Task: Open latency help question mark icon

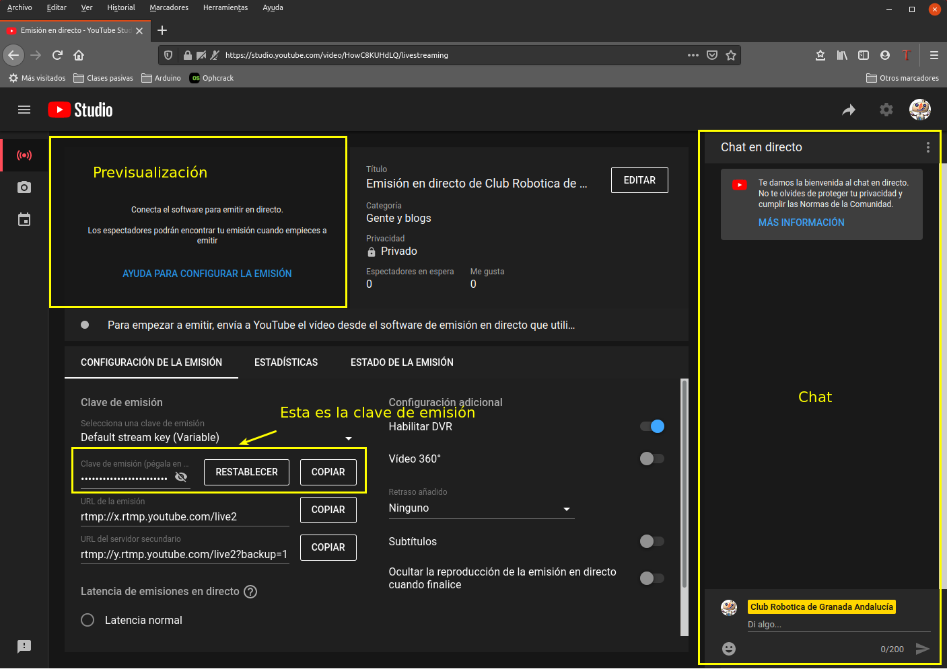Action: click(x=250, y=592)
